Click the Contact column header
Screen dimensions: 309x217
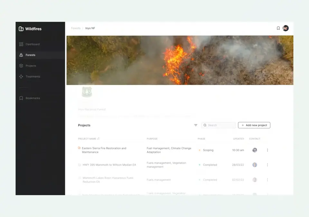[x=255, y=139]
